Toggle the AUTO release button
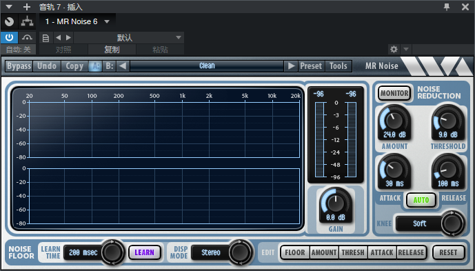Image resolution: width=475 pixels, height=271 pixels. tap(421, 200)
